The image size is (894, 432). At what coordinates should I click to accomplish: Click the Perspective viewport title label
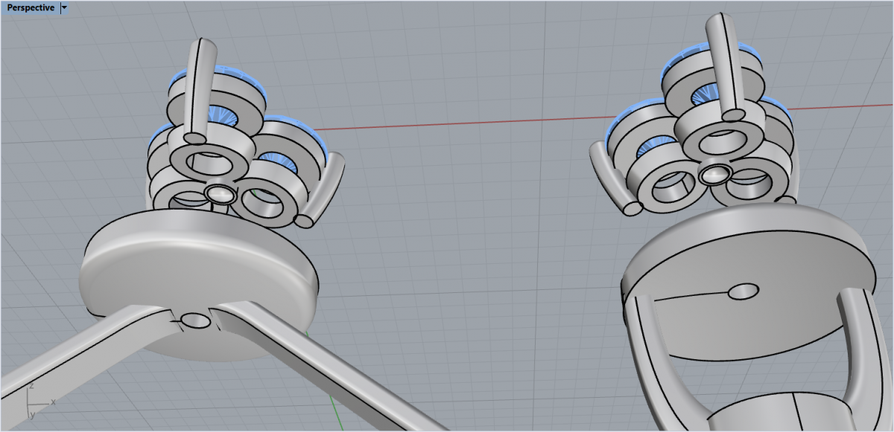[31, 7]
